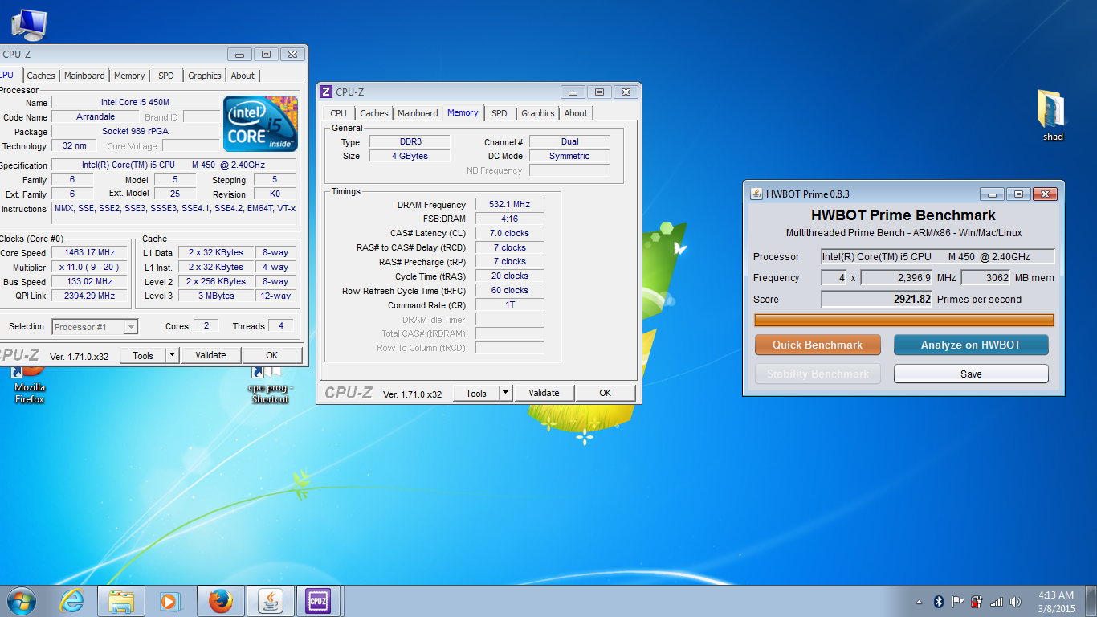The width and height of the screenshot is (1097, 617).
Task: Click the CAS# Latency 7.0 clocks value
Action: click(509, 234)
